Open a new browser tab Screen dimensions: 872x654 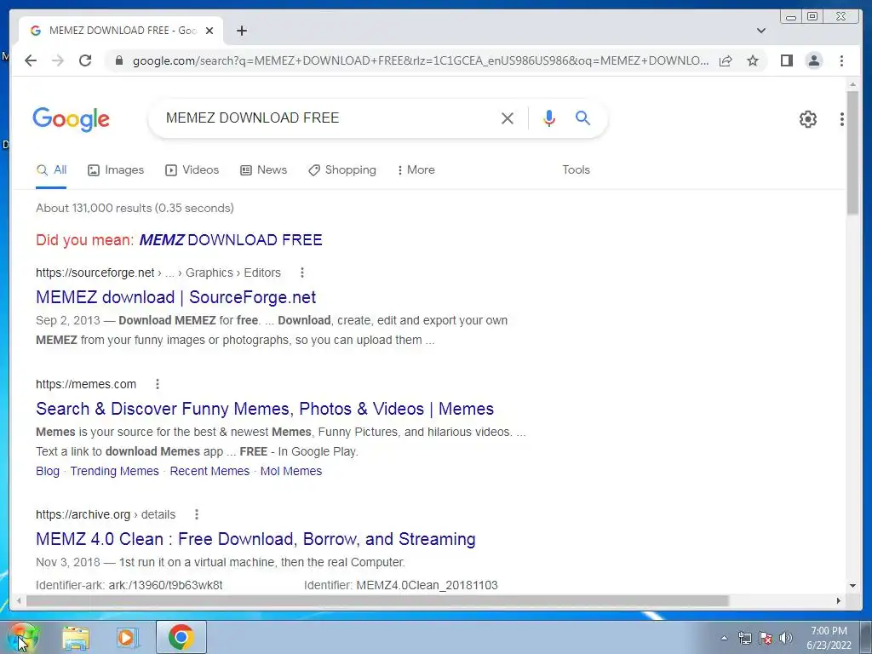[241, 31]
